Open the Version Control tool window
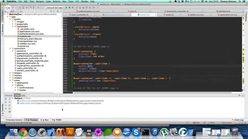 tap(14, 120)
